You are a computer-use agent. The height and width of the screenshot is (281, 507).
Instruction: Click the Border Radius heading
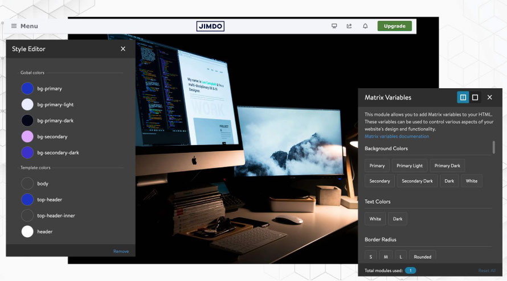click(x=381, y=239)
